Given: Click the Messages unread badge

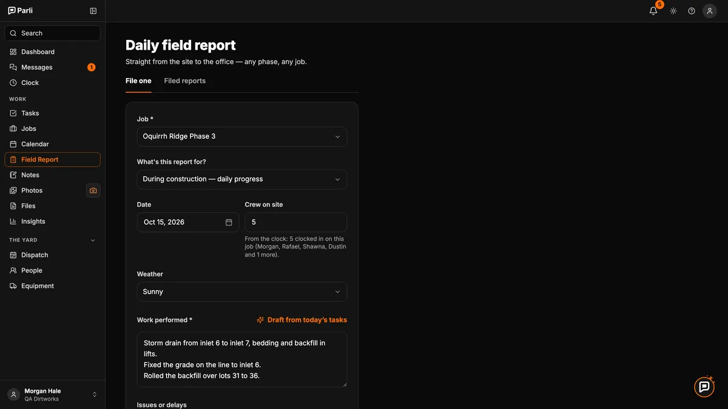Looking at the screenshot, I should click(92, 67).
